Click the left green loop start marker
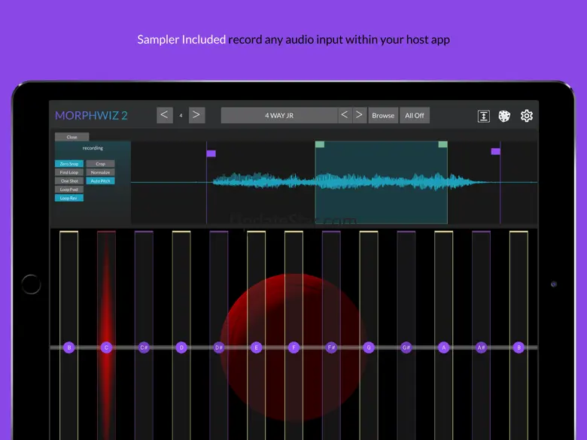This screenshot has width=587, height=440. [x=320, y=144]
